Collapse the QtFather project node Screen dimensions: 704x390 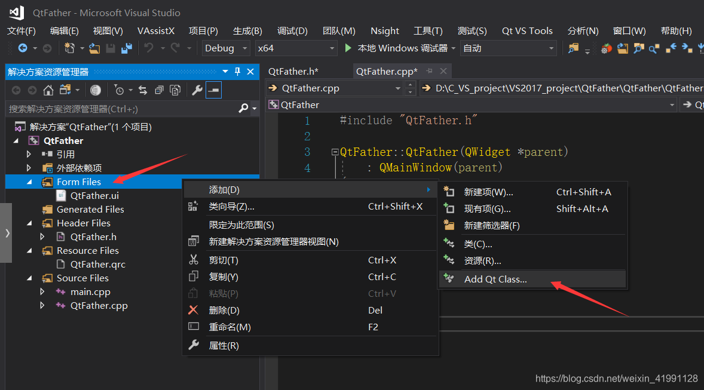(16, 140)
